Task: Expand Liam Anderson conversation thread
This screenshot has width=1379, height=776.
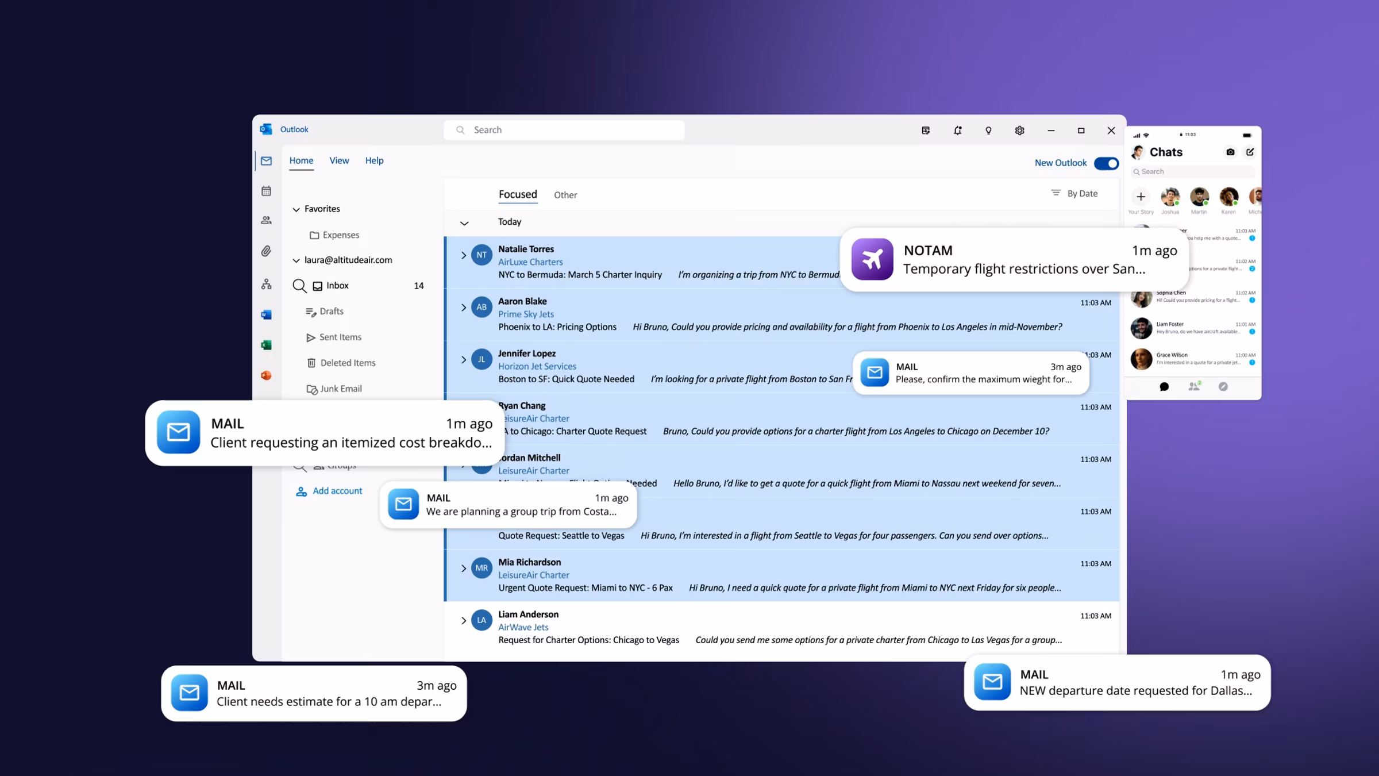Action: coord(464,621)
